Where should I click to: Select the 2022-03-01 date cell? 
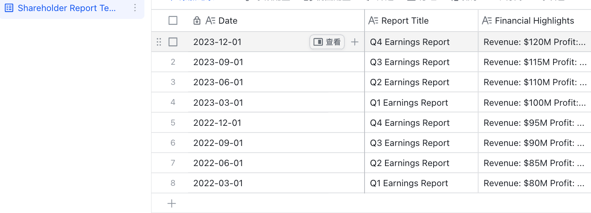[276, 183]
